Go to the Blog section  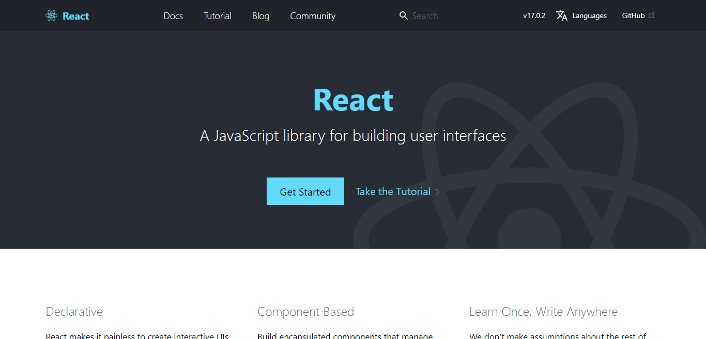pyautogui.click(x=260, y=15)
